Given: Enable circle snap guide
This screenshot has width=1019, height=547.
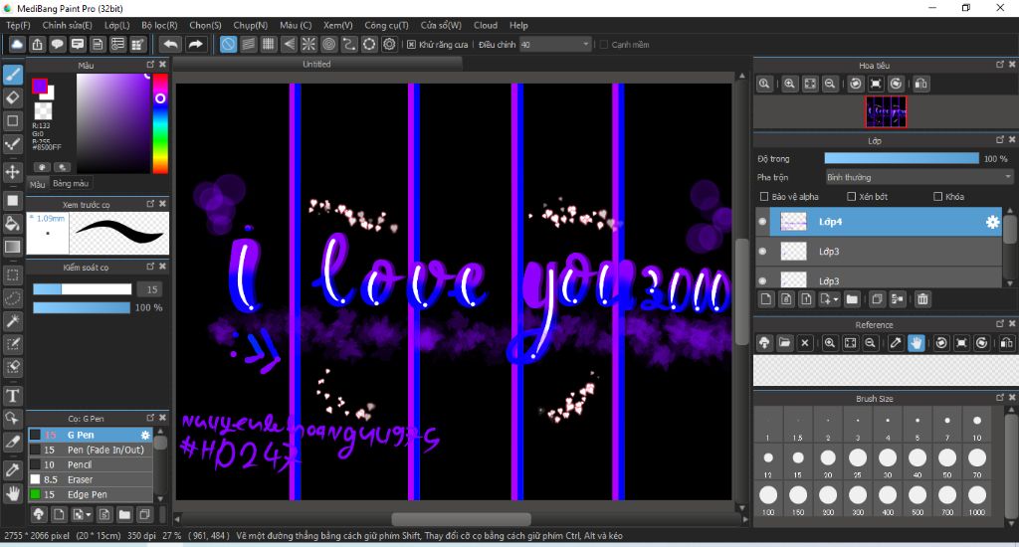Looking at the screenshot, I should click(328, 44).
